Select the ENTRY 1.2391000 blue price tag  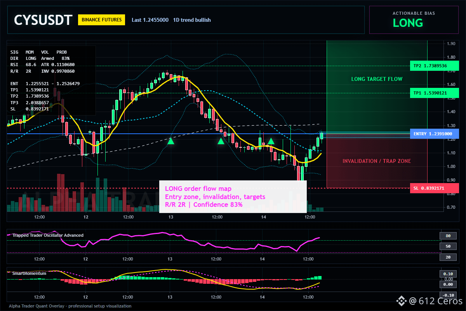435,134
